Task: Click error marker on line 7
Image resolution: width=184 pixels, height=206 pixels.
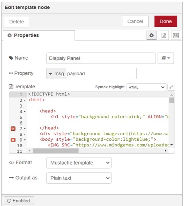Action: (13, 128)
